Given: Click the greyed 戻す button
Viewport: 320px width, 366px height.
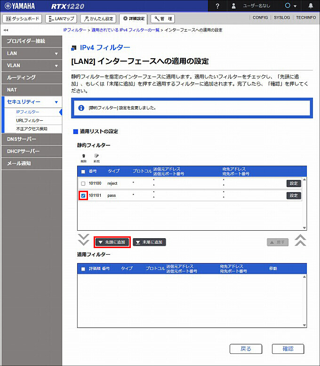Looking at the screenshot, I should coord(278,242).
